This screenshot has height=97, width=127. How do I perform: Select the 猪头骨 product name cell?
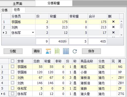pyautogui.click(x=88, y=94)
